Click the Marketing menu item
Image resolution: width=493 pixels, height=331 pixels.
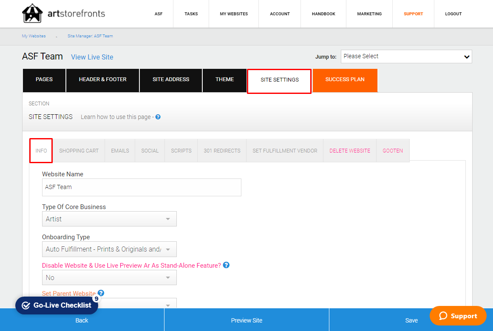[369, 14]
